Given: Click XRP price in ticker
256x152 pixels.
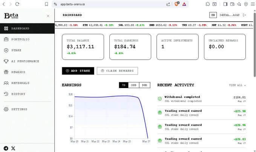Looking at the screenshot, I should (224, 25).
